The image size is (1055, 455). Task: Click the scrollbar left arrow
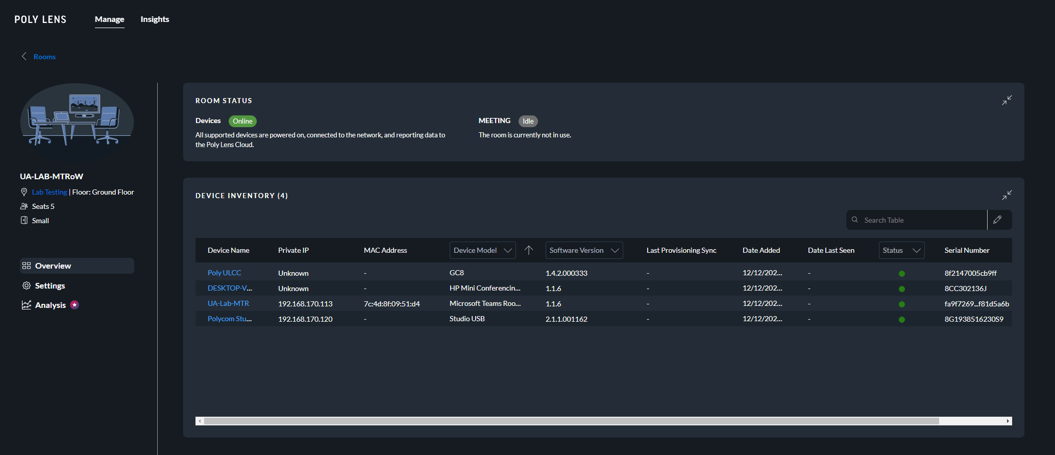(x=200, y=421)
